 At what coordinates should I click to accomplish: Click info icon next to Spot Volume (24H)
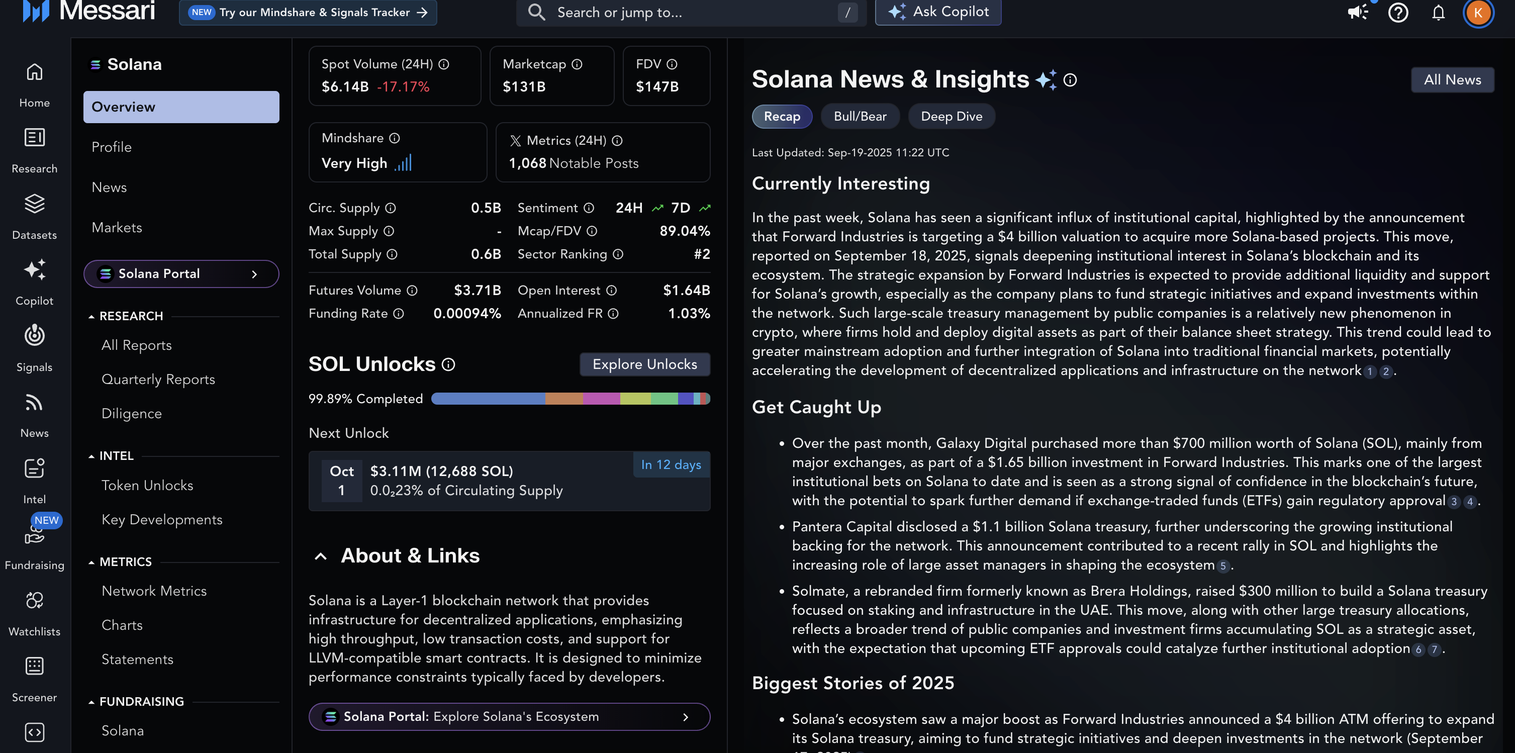444,64
